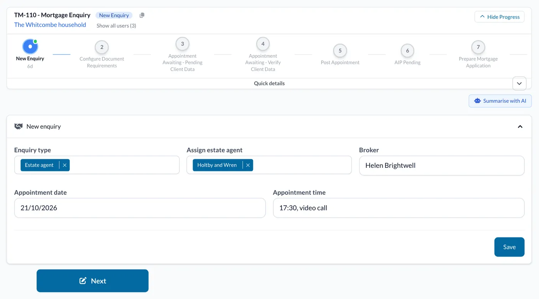This screenshot has height=299, width=539.
Task: Select step 2 Configure Document Requirements
Action: point(102,47)
